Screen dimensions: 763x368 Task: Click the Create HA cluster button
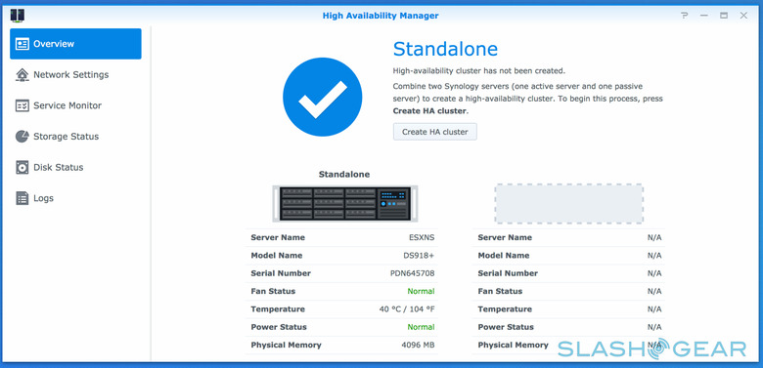(x=435, y=132)
